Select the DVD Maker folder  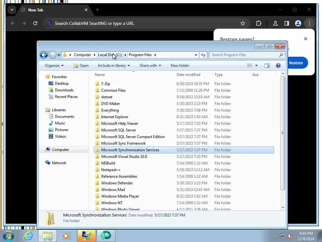(x=110, y=103)
